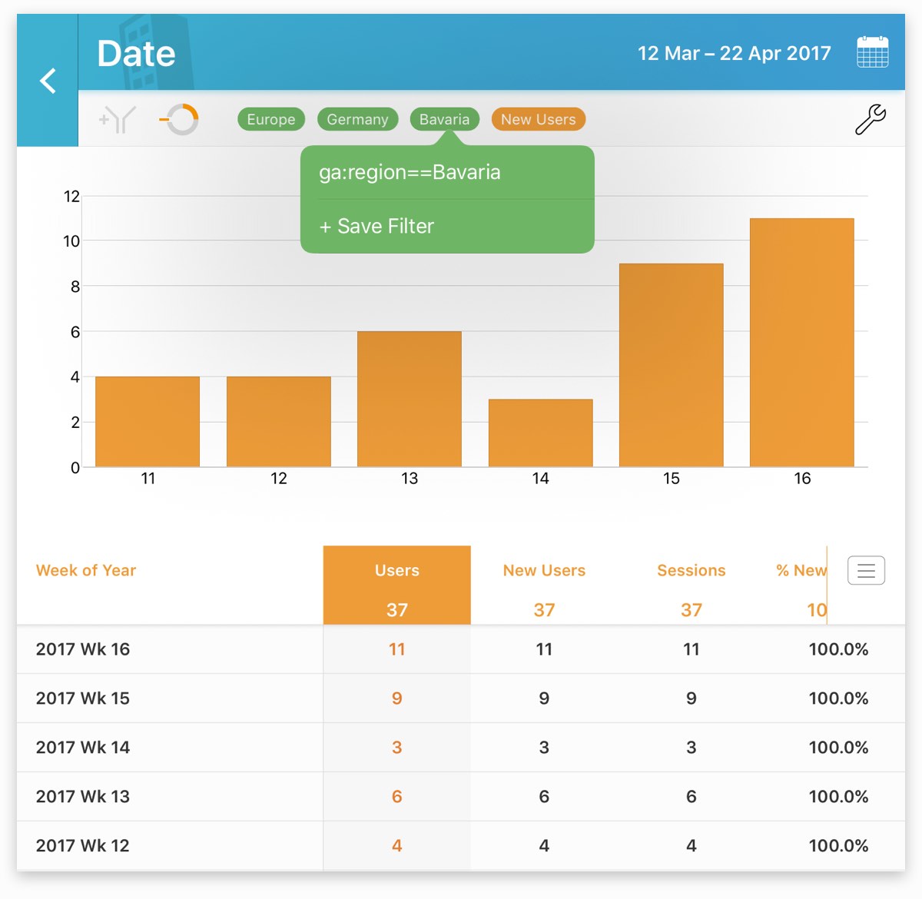Select the Germany filter tag
922x899 pixels.
coord(357,120)
